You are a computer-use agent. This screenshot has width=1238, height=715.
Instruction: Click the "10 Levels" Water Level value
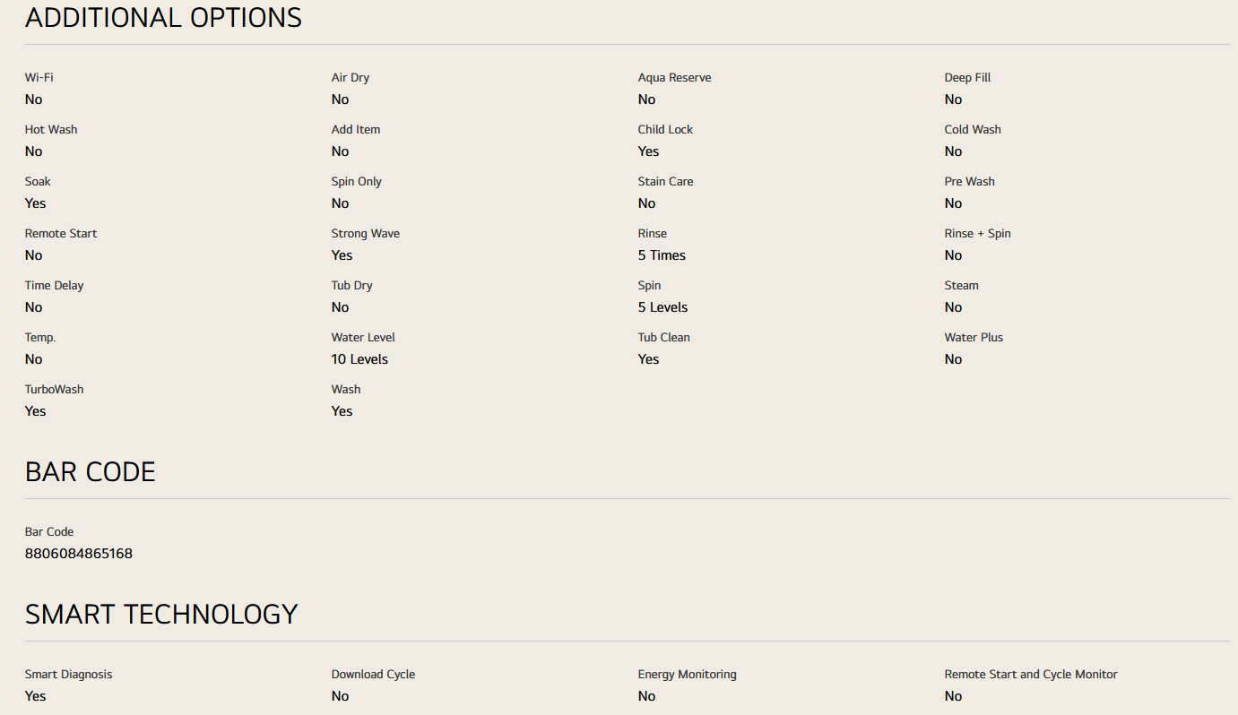[359, 359]
